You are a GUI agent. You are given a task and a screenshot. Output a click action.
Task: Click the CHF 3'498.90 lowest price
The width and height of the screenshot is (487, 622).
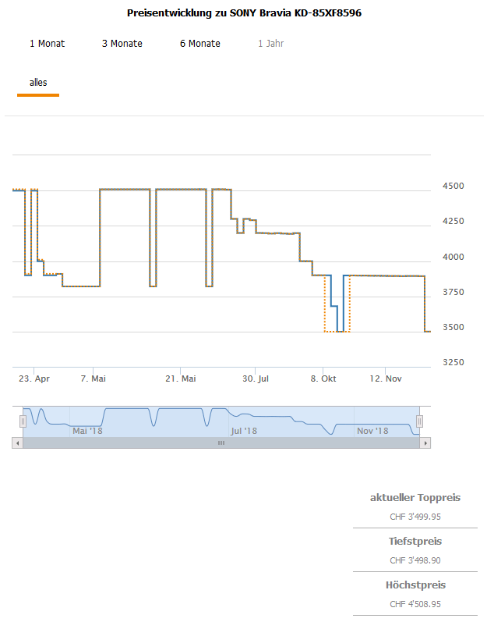tap(415, 560)
